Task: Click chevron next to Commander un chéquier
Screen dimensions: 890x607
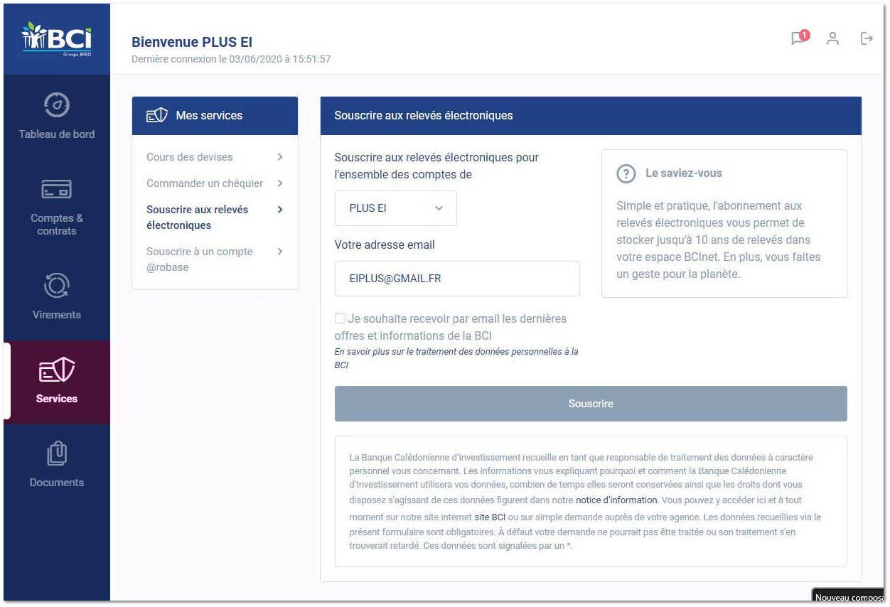Action: (280, 183)
